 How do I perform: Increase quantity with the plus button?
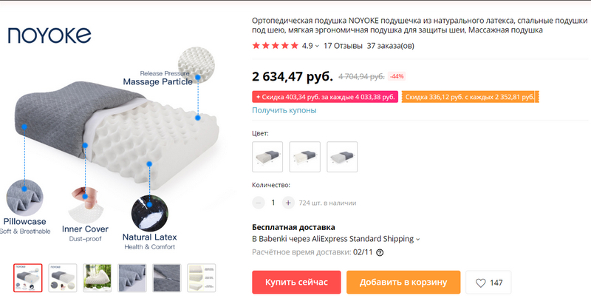point(288,203)
